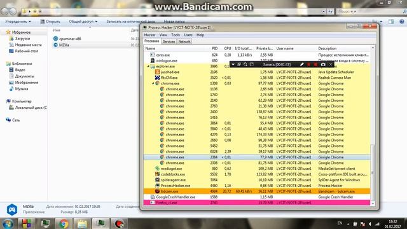Open Загрузки in Explorer sidebar
This screenshot has height=229, width=407.
(x=20, y=38)
